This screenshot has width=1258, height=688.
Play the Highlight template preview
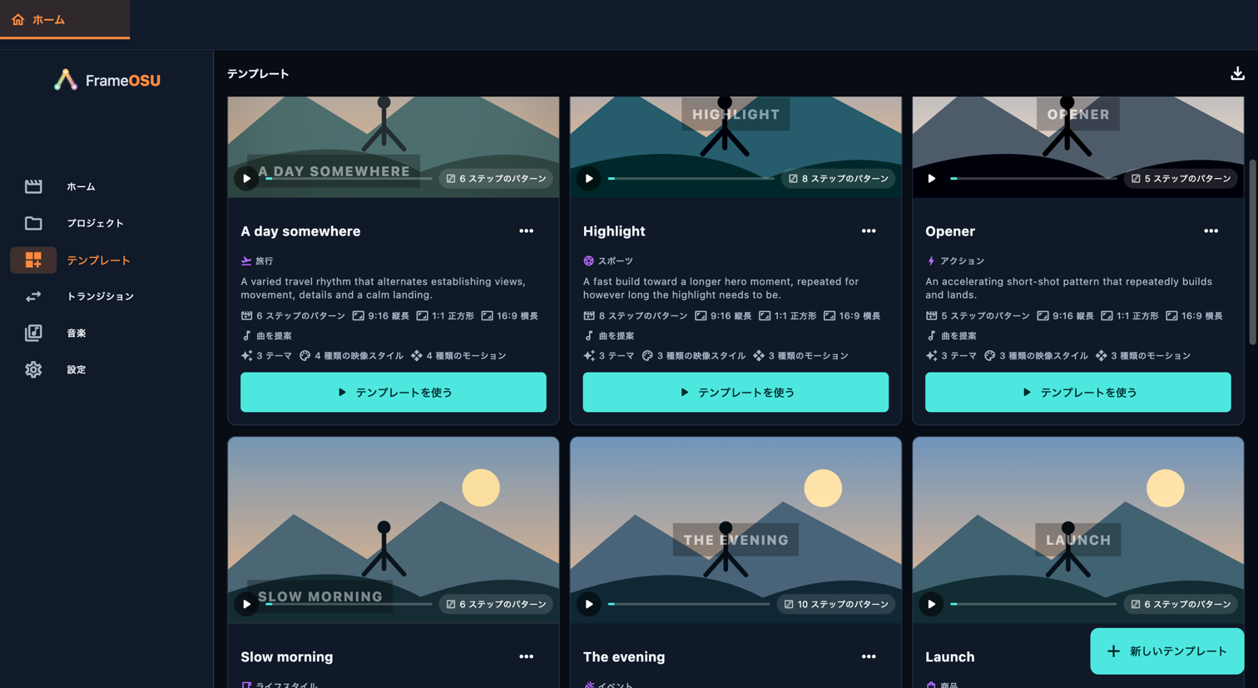click(x=589, y=178)
